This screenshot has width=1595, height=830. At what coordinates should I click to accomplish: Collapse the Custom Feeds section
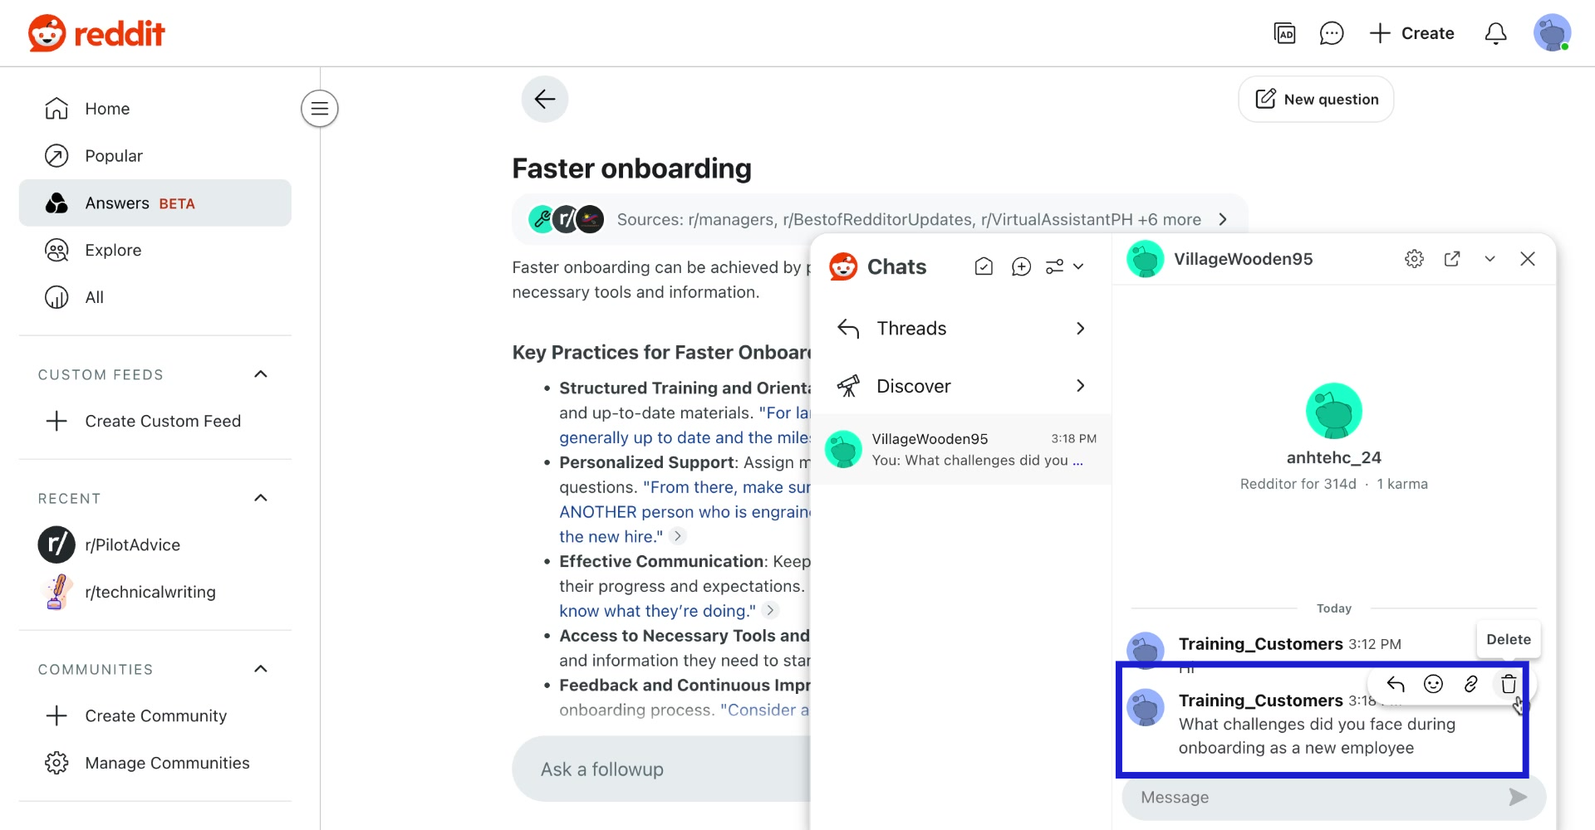pos(260,374)
